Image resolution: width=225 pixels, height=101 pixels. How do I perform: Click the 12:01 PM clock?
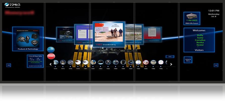(x=214, y=11)
